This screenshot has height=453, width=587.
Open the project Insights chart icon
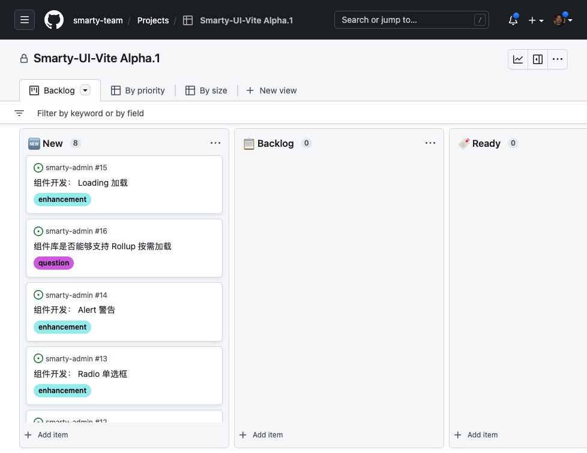[518, 59]
